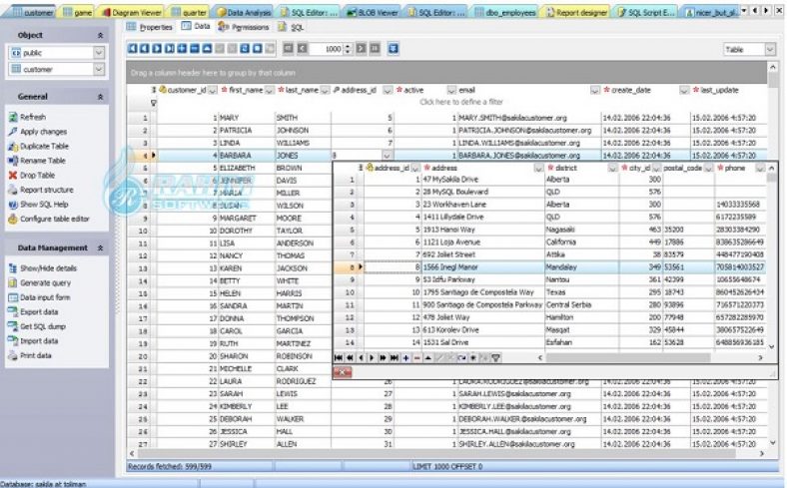Close the lookup popup with red X button
Viewport: 787px width, 488px height.
(x=343, y=372)
